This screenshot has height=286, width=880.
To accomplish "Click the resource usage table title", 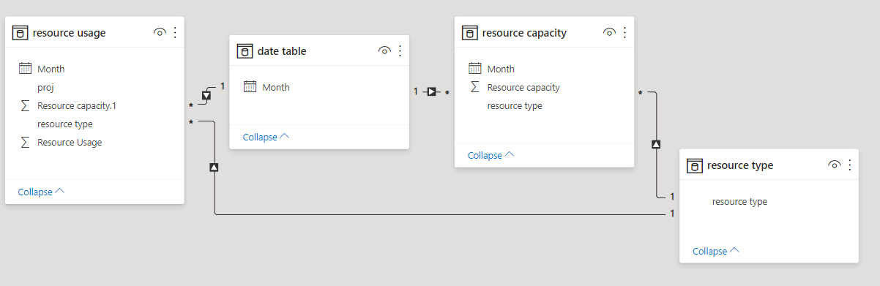I will click(70, 33).
